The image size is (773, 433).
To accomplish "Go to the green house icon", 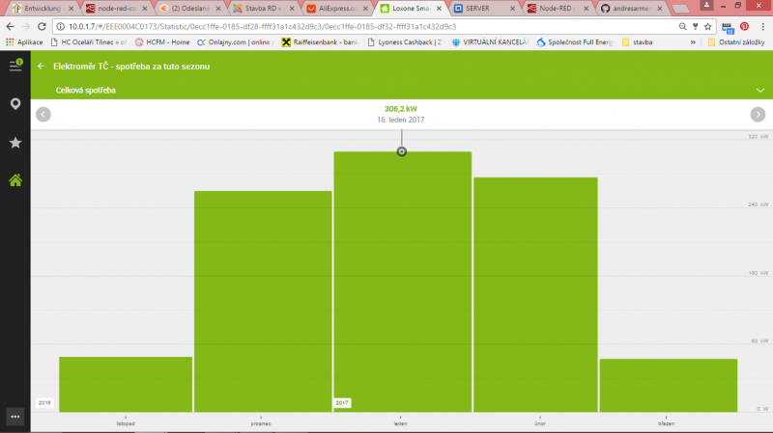I will 14,180.
